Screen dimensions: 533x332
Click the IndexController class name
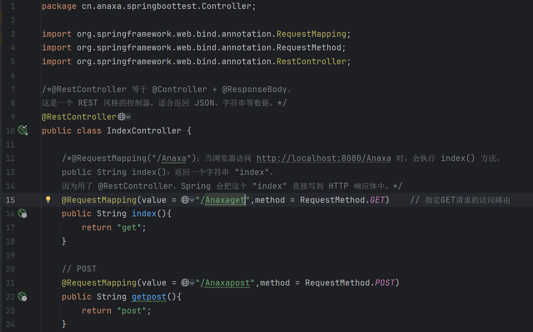(144, 131)
